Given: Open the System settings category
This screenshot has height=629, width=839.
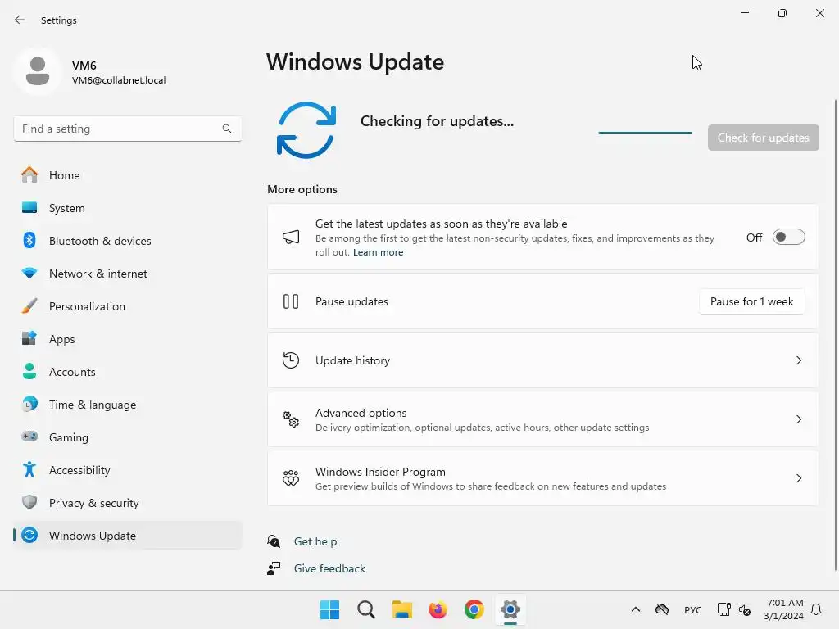Looking at the screenshot, I should [x=127, y=207].
